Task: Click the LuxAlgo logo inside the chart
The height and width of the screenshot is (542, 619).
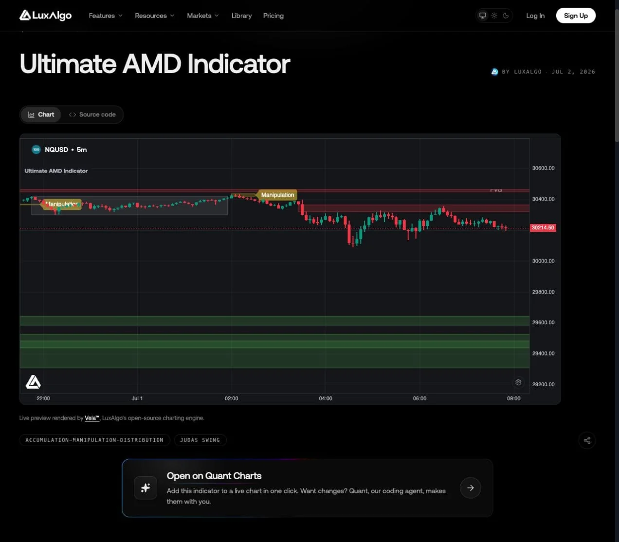Action: point(33,382)
